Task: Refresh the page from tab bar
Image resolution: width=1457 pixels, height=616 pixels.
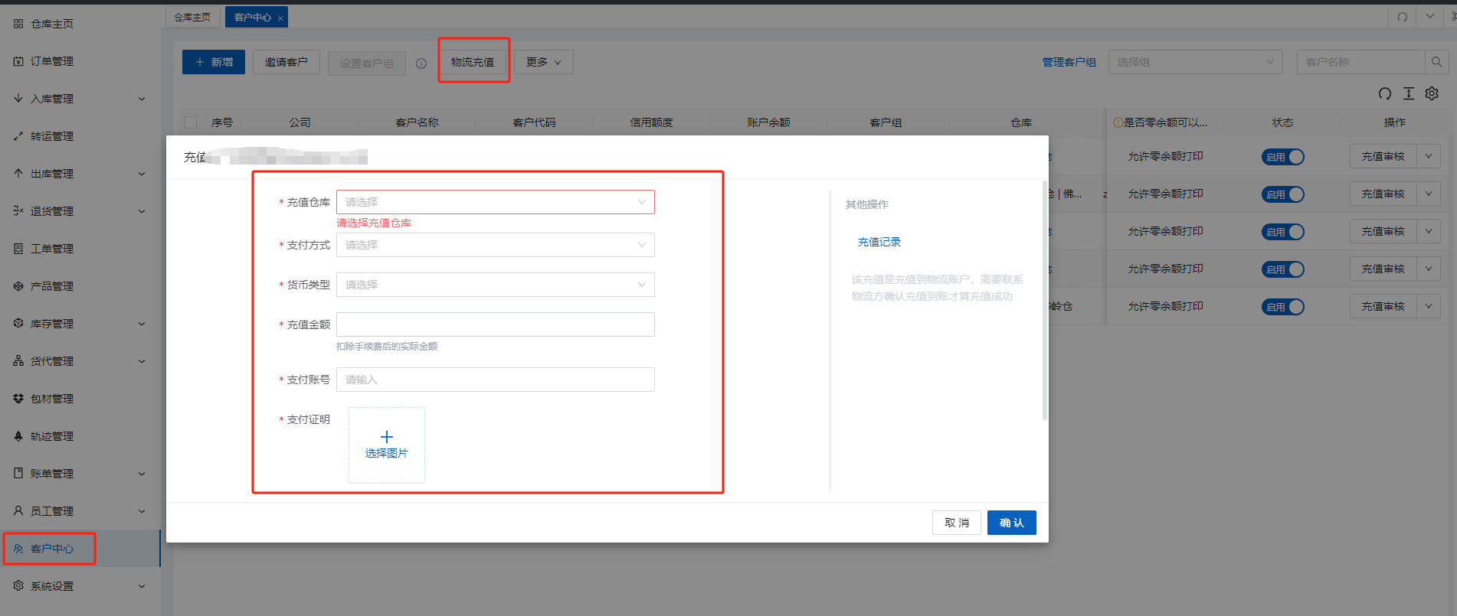Action: click(1403, 17)
